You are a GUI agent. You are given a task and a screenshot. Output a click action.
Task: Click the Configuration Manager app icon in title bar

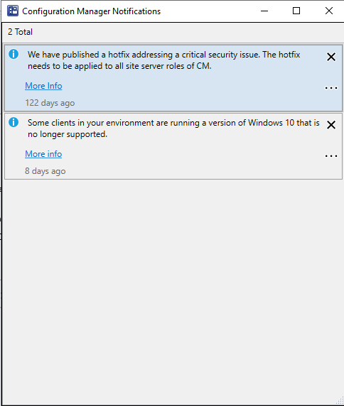[x=13, y=11]
